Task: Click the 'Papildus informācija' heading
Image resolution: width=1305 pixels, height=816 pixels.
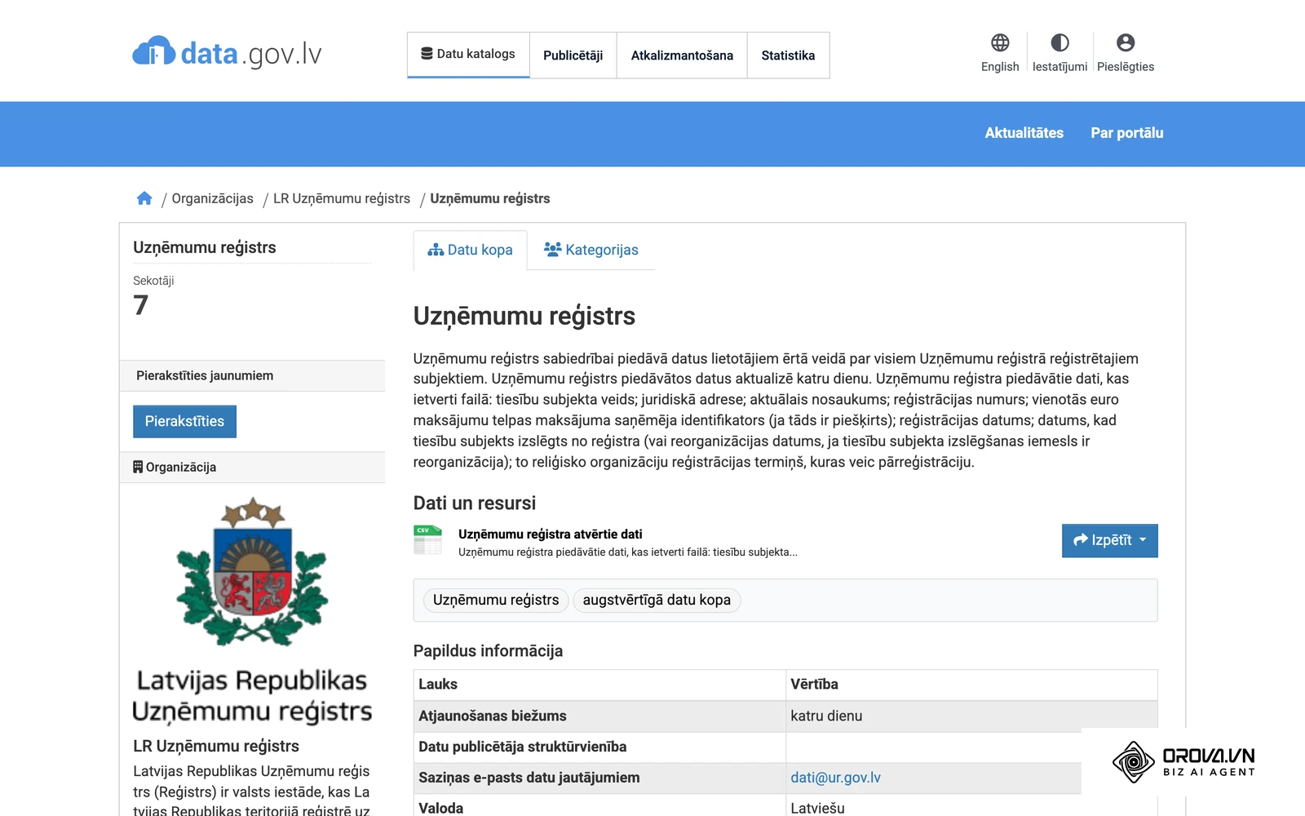Action: pos(488,650)
